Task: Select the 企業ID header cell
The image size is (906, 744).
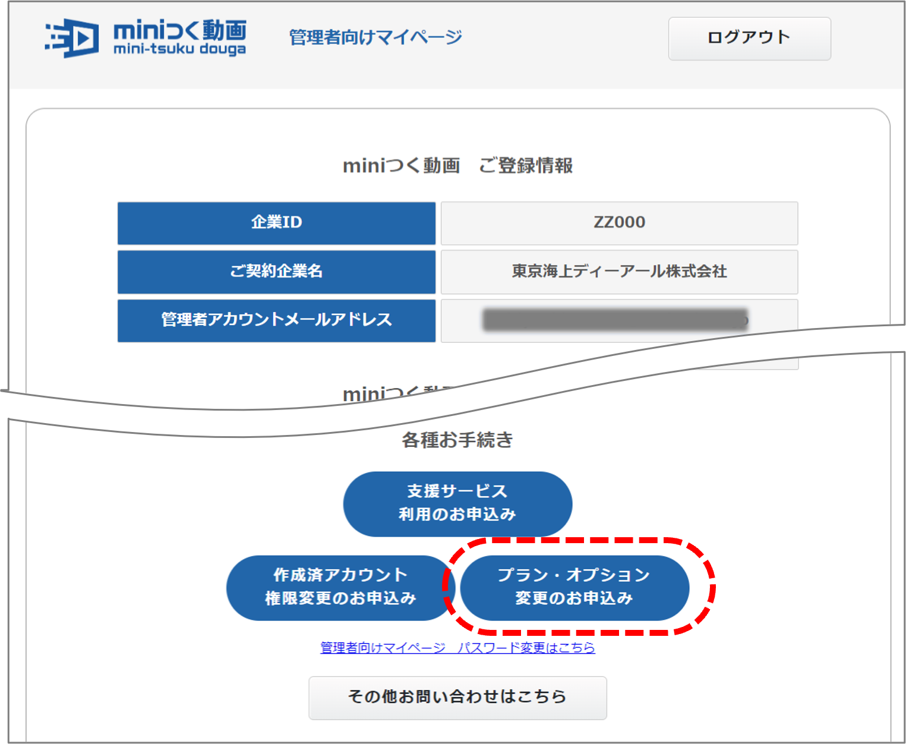Action: pyautogui.click(x=276, y=223)
